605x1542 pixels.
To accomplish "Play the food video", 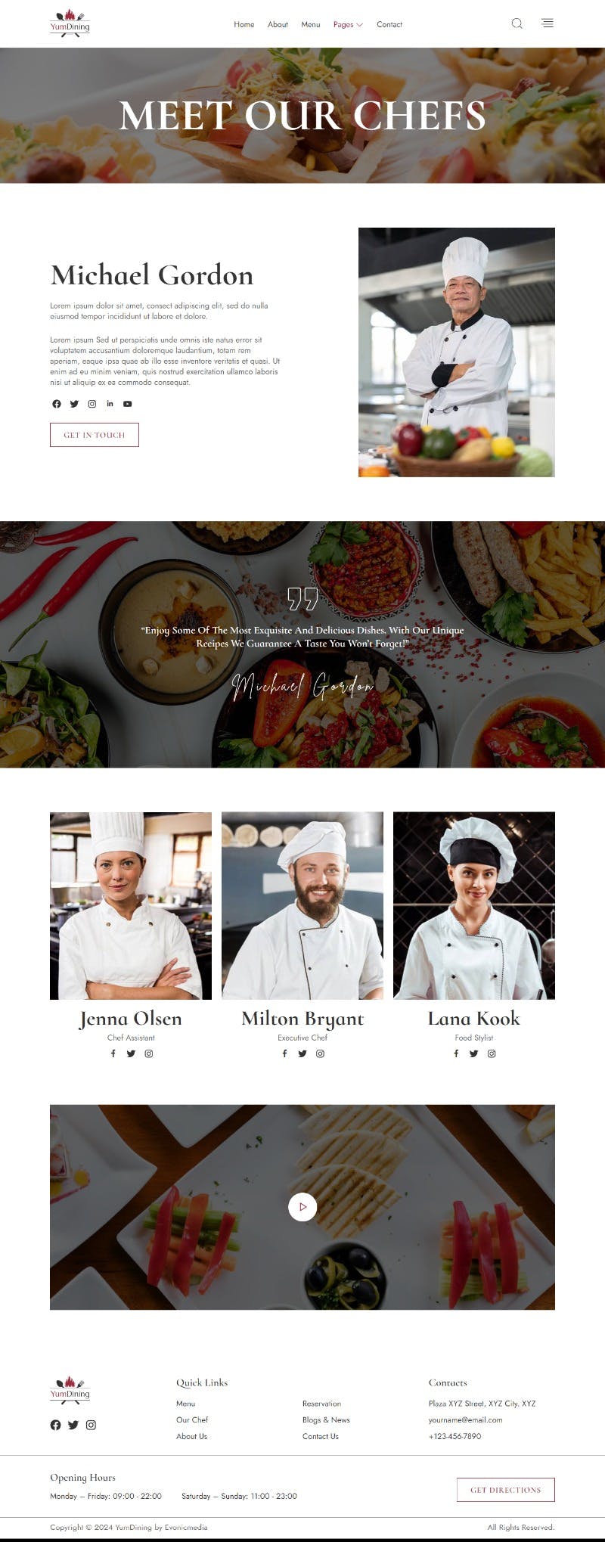I will click(302, 1206).
